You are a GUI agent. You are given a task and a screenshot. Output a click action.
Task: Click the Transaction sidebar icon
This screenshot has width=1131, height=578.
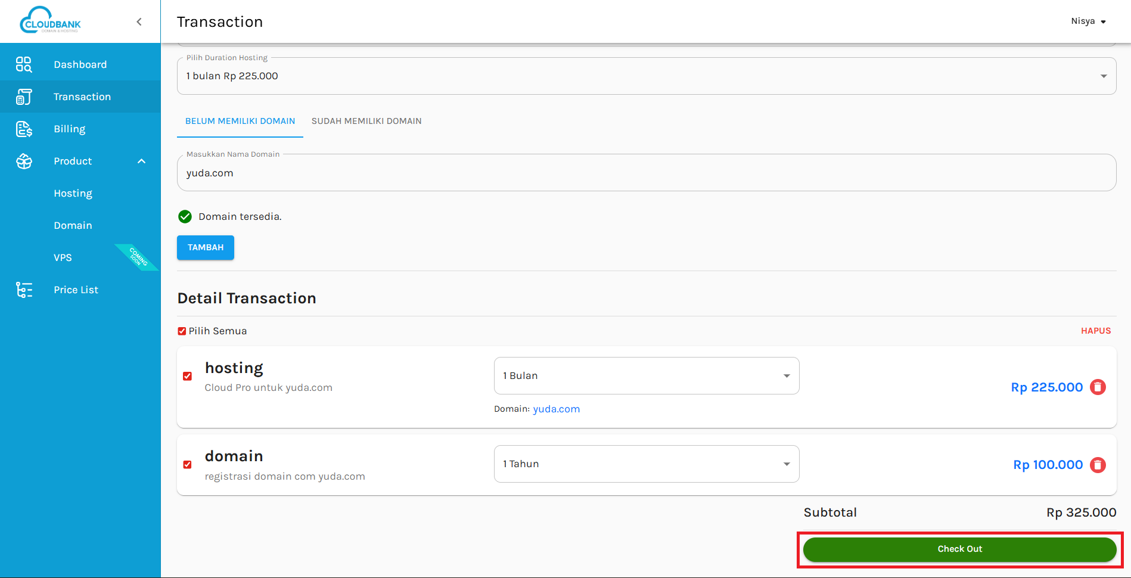(x=24, y=97)
